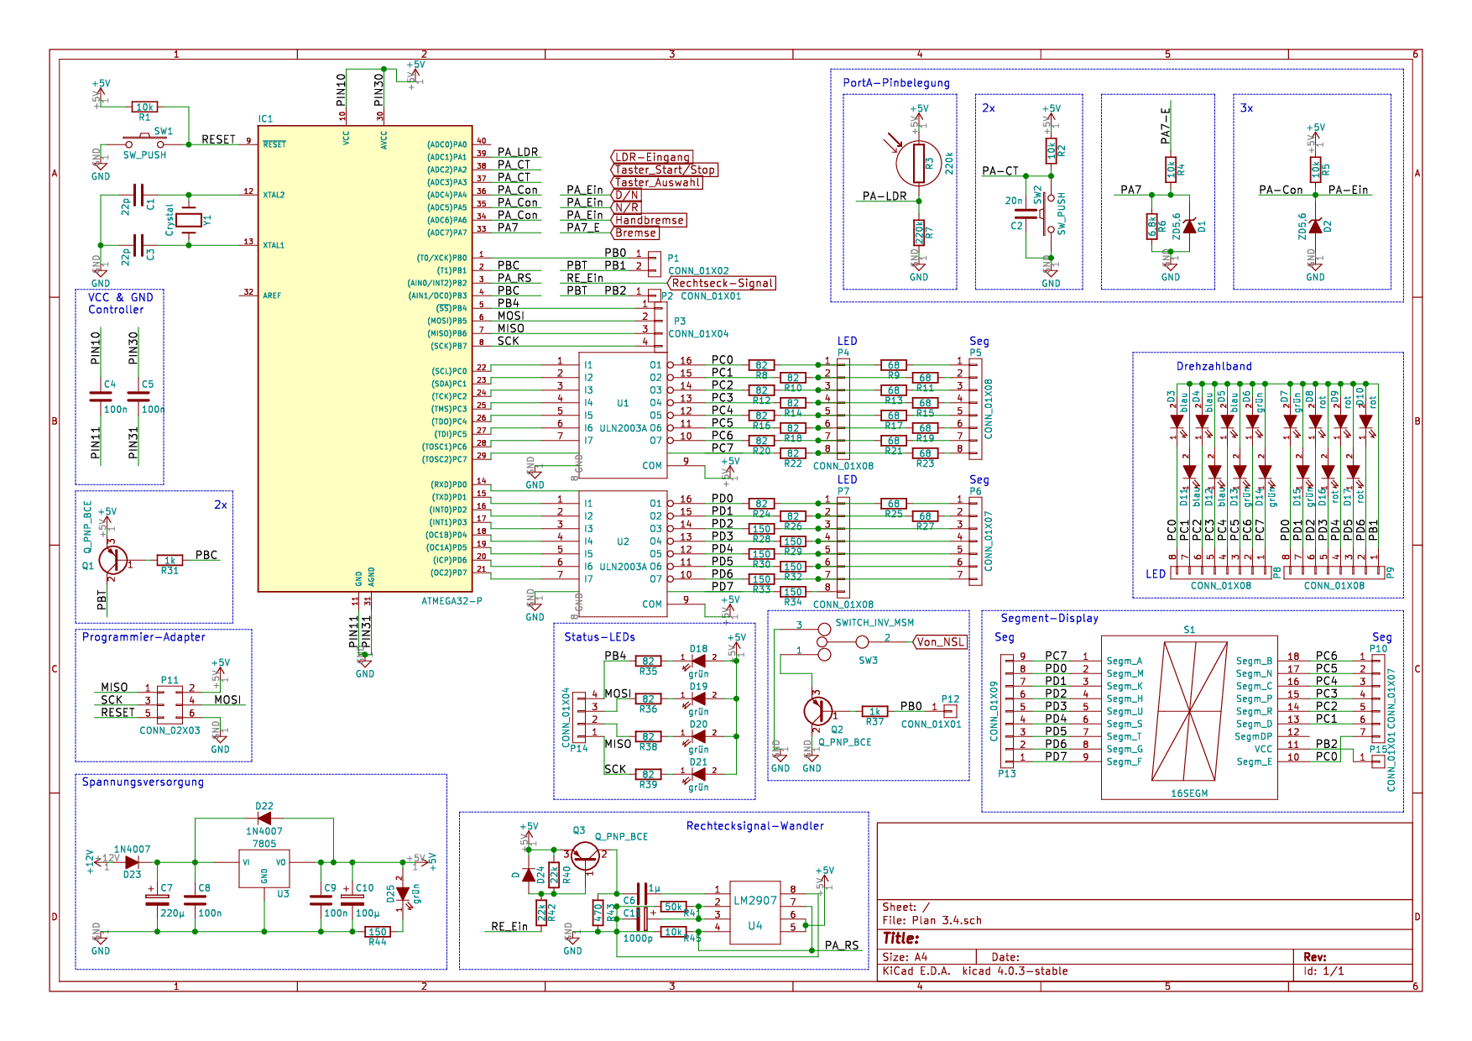Select the D23 input diode symbol
1472x1041 pixels.
coord(132,862)
